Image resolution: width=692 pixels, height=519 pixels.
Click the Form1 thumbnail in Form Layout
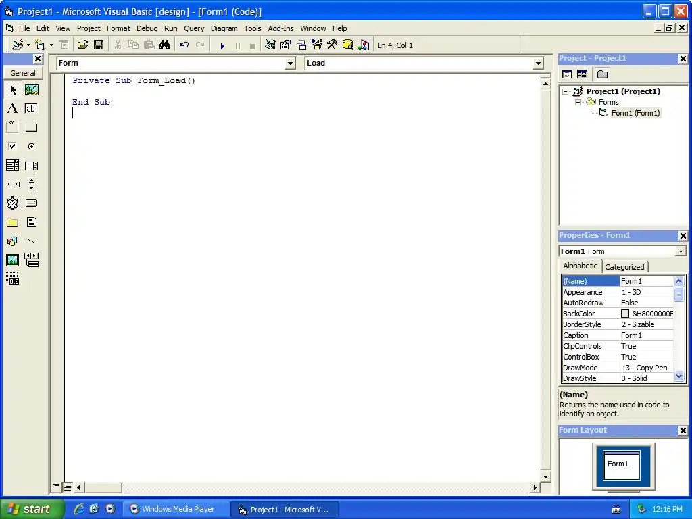(622, 465)
